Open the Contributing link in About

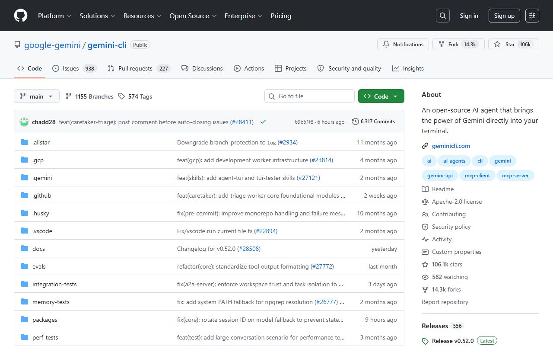449,214
